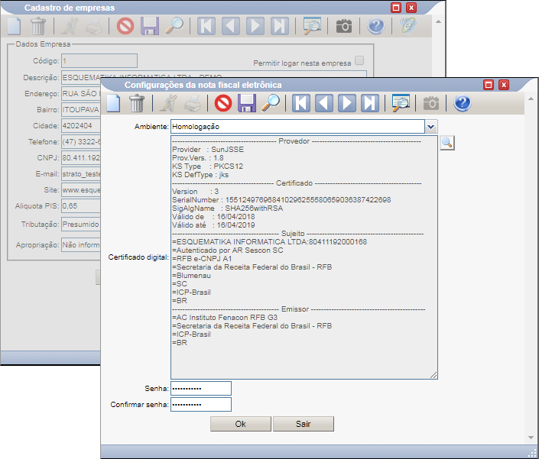The height and width of the screenshot is (459, 539).
Task: Open help icon in Configurações window
Action: coord(462,103)
